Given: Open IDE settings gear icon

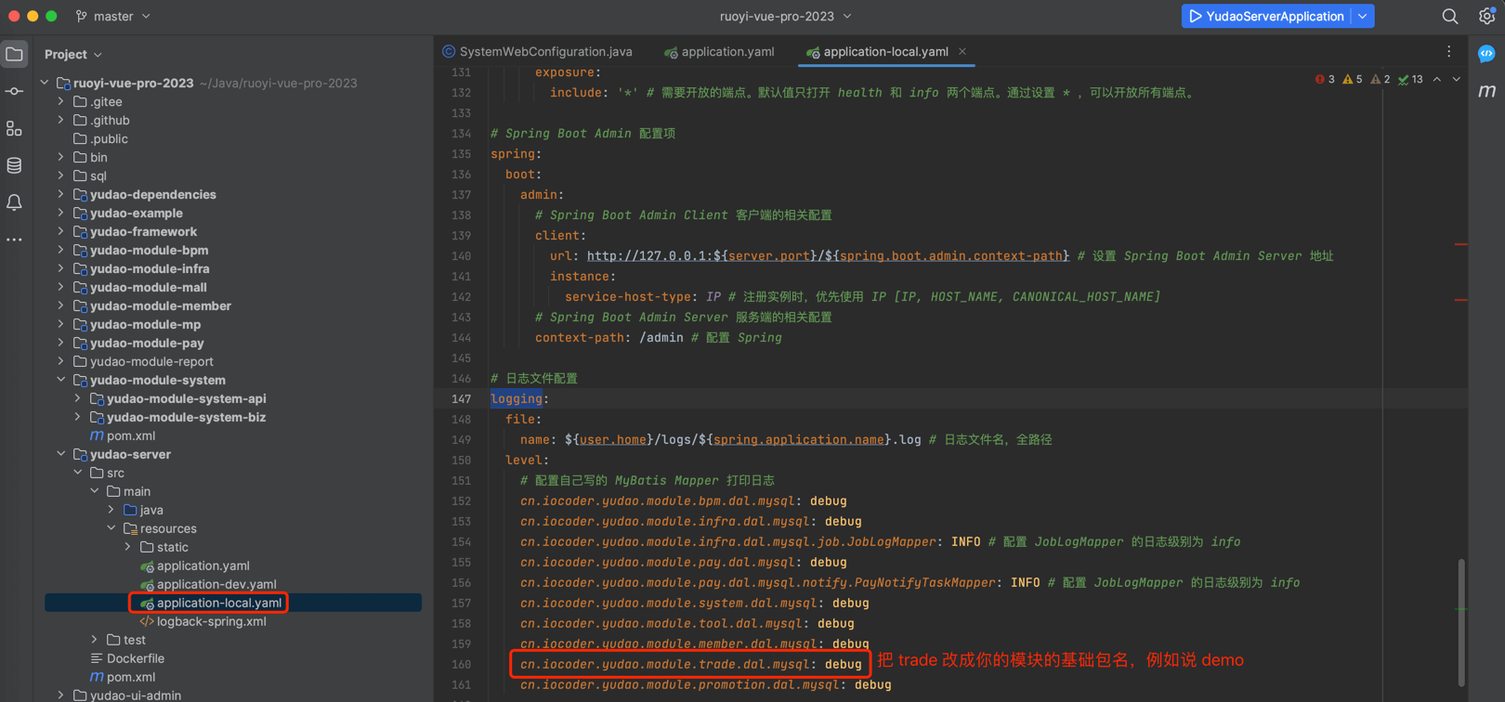Looking at the screenshot, I should click(x=1486, y=17).
